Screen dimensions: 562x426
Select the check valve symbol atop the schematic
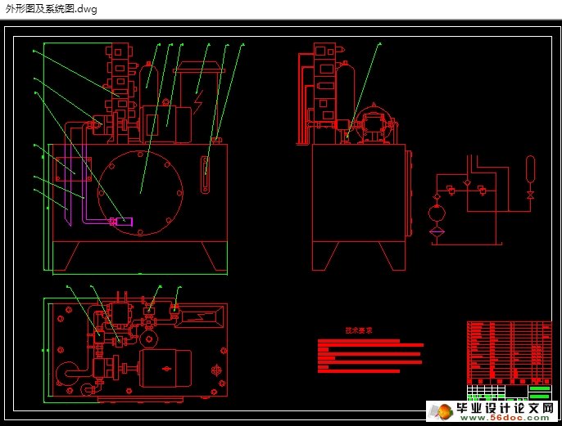pos(467,184)
